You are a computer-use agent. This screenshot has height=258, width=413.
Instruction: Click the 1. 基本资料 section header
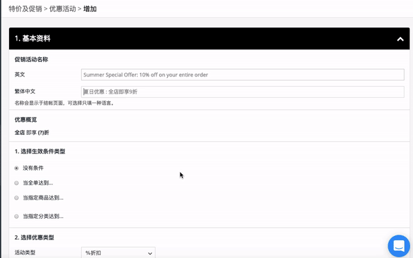pos(209,39)
